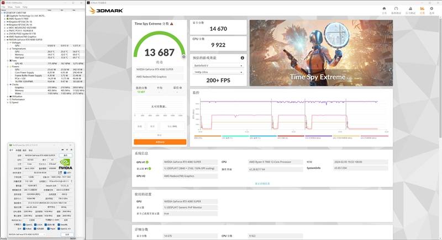Open the Tools menu in HWMonitor

pyautogui.click(x=18, y=7)
